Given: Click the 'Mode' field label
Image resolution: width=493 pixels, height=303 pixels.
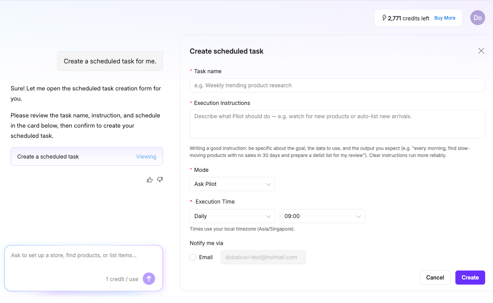Looking at the screenshot, I should click(201, 170).
